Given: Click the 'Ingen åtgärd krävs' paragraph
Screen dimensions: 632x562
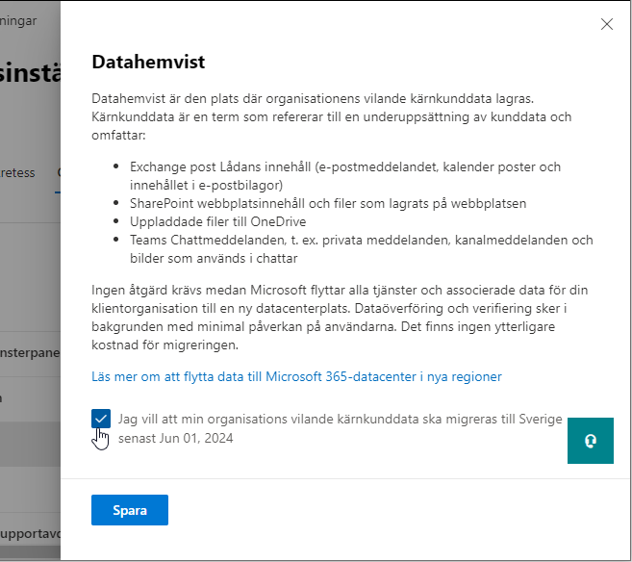Looking at the screenshot, I should tap(337, 317).
